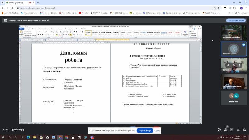This screenshot has width=249, height=140.
Task: Click Закрыть доступ in the sharing banner
Action: [145, 130]
